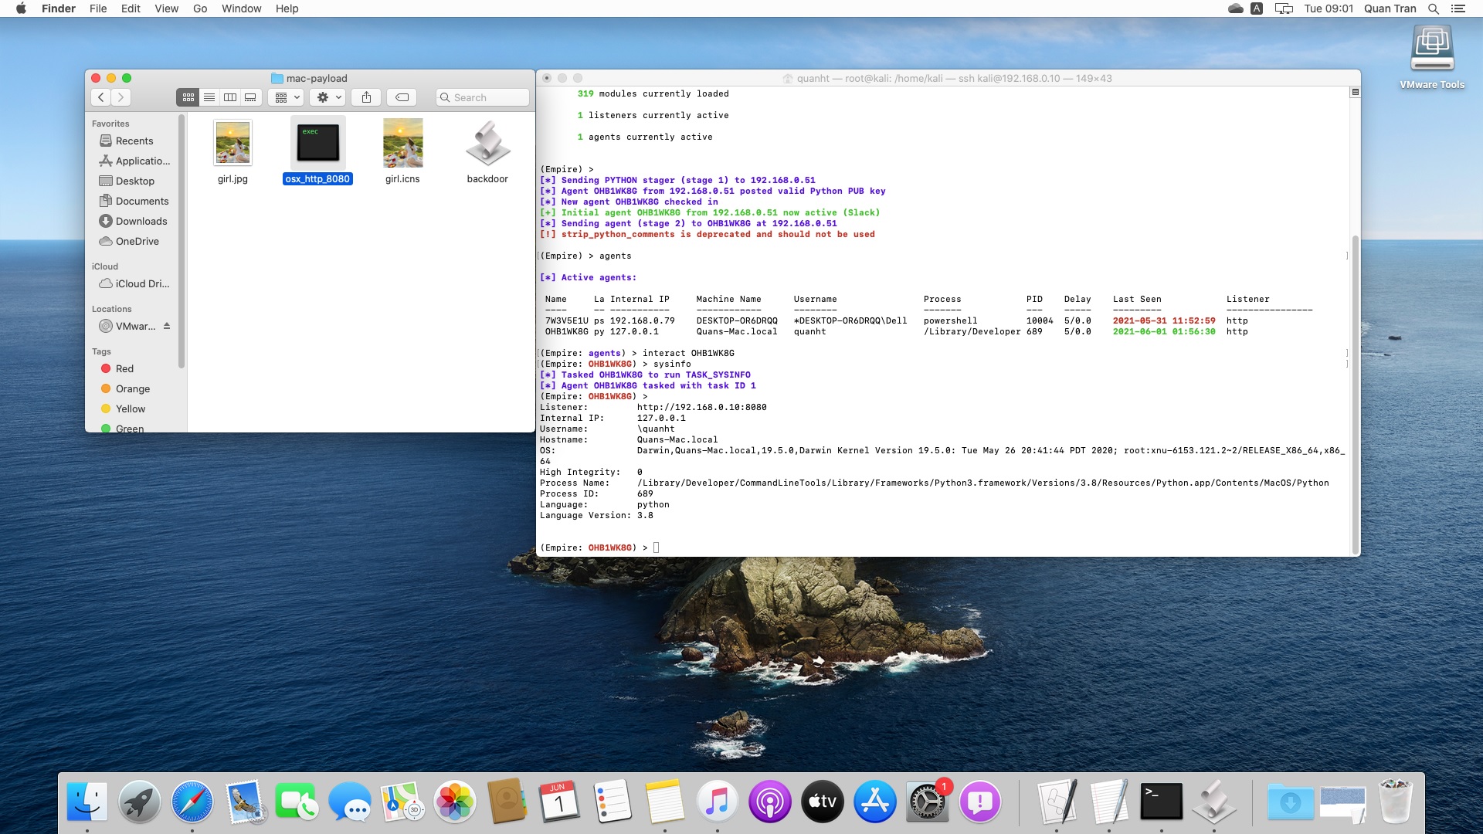The image size is (1483, 834).
Task: Open the App Store from the Dock
Action: 875,802
